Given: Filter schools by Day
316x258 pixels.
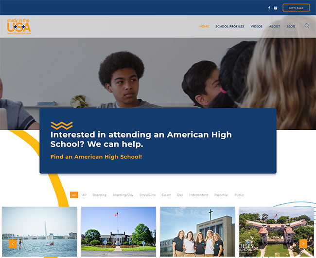Looking at the screenshot, I should pyautogui.click(x=180, y=195).
